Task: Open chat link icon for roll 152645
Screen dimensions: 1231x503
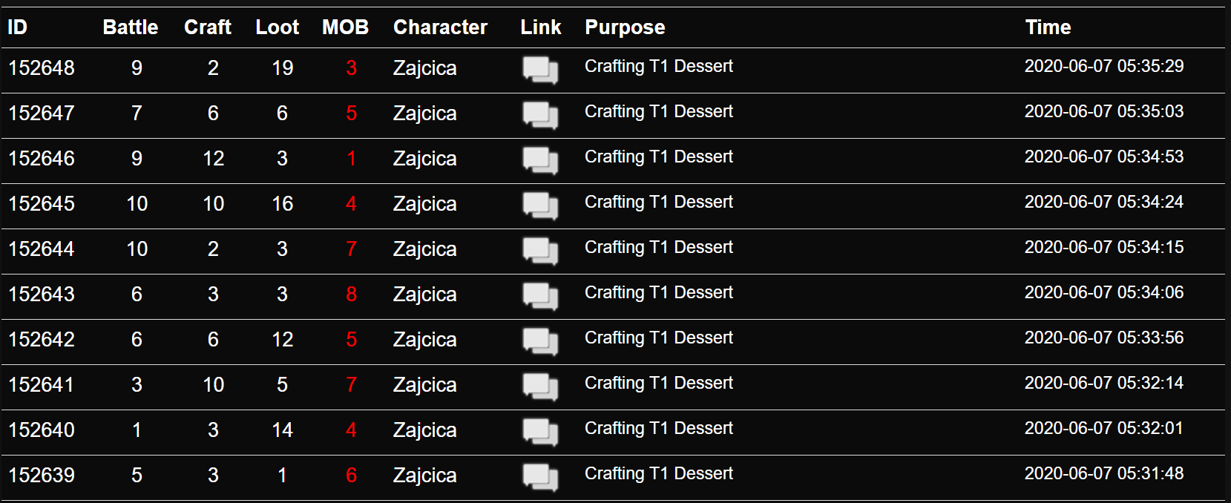Action: (x=540, y=206)
